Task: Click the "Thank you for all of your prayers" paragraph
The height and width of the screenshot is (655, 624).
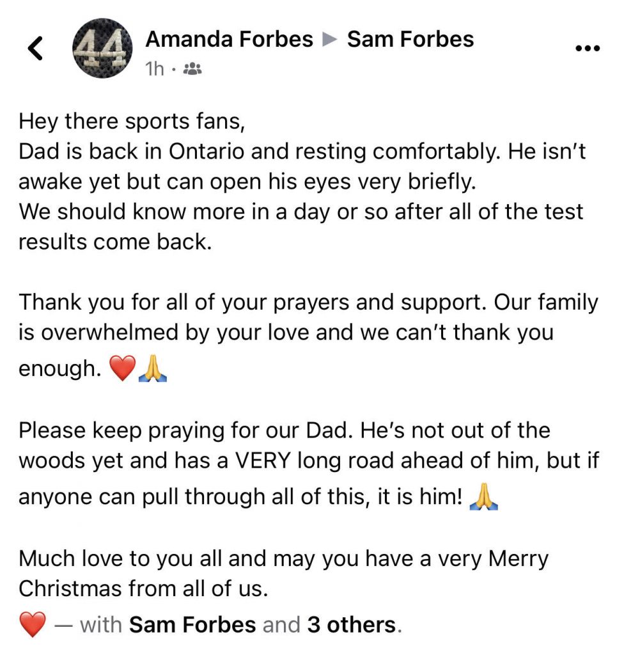Action: click(308, 333)
